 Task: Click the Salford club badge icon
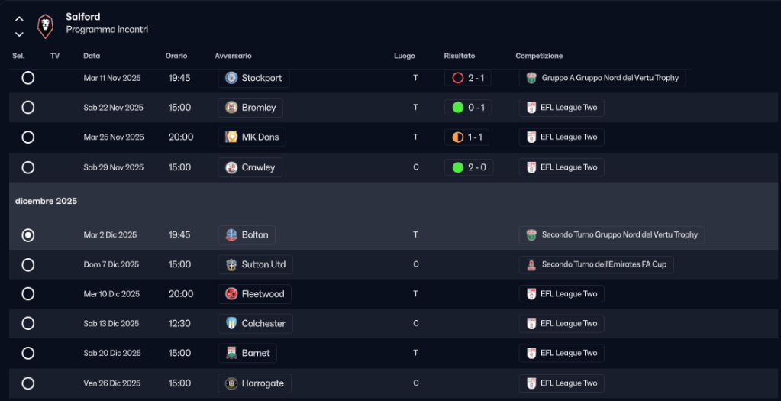pyautogui.click(x=45, y=27)
